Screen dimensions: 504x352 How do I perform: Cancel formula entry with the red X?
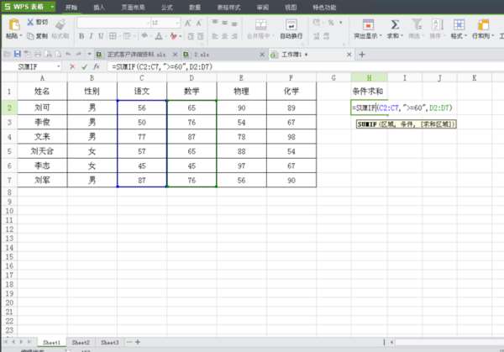pyautogui.click(x=72, y=67)
